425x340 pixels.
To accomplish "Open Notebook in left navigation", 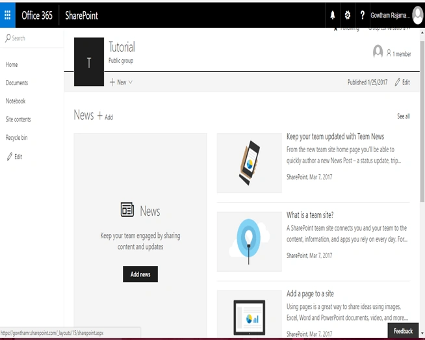I will pos(16,101).
